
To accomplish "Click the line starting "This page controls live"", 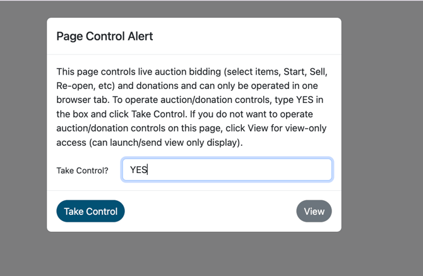I will tap(191, 71).
